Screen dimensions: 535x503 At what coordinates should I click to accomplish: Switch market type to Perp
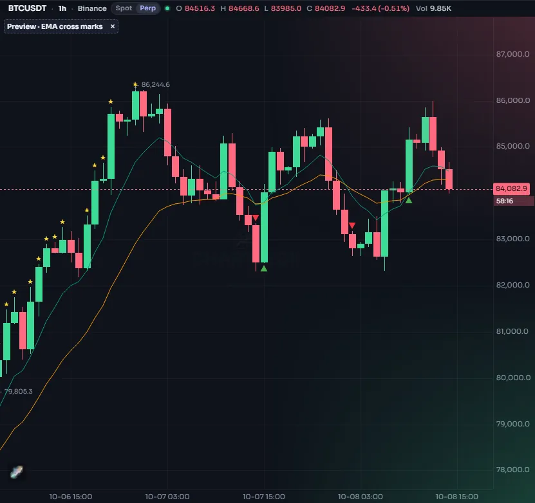(147, 8)
